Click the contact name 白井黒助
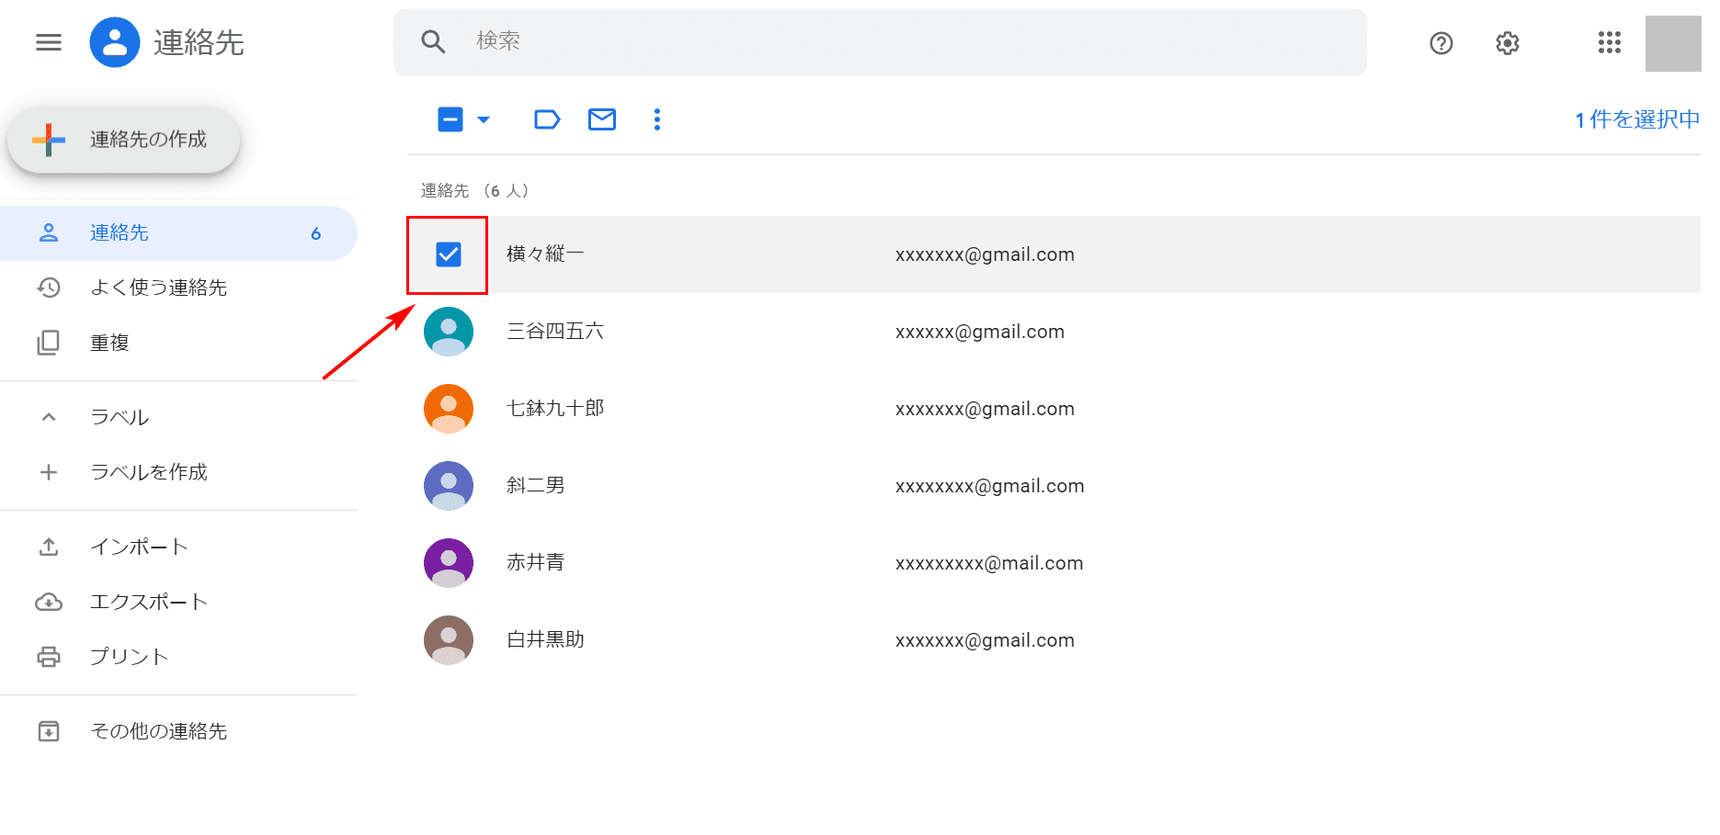This screenshot has width=1720, height=835. click(545, 640)
